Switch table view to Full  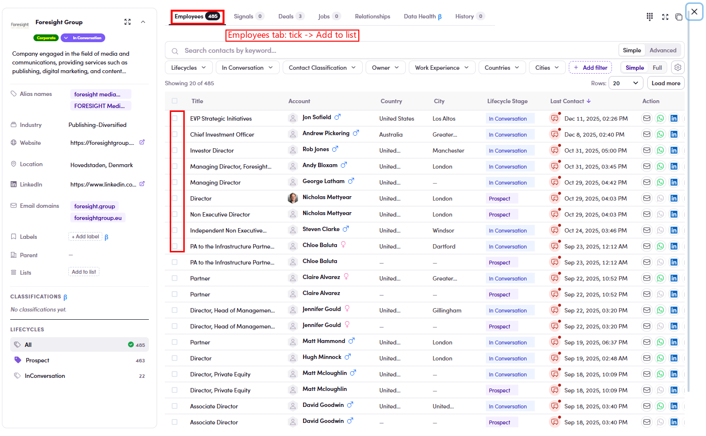(x=657, y=68)
